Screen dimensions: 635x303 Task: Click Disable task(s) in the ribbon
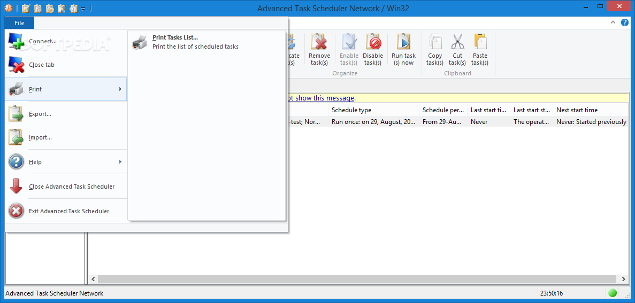pyautogui.click(x=372, y=49)
